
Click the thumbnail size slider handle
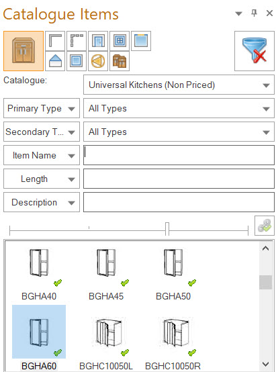pyautogui.click(x=167, y=229)
